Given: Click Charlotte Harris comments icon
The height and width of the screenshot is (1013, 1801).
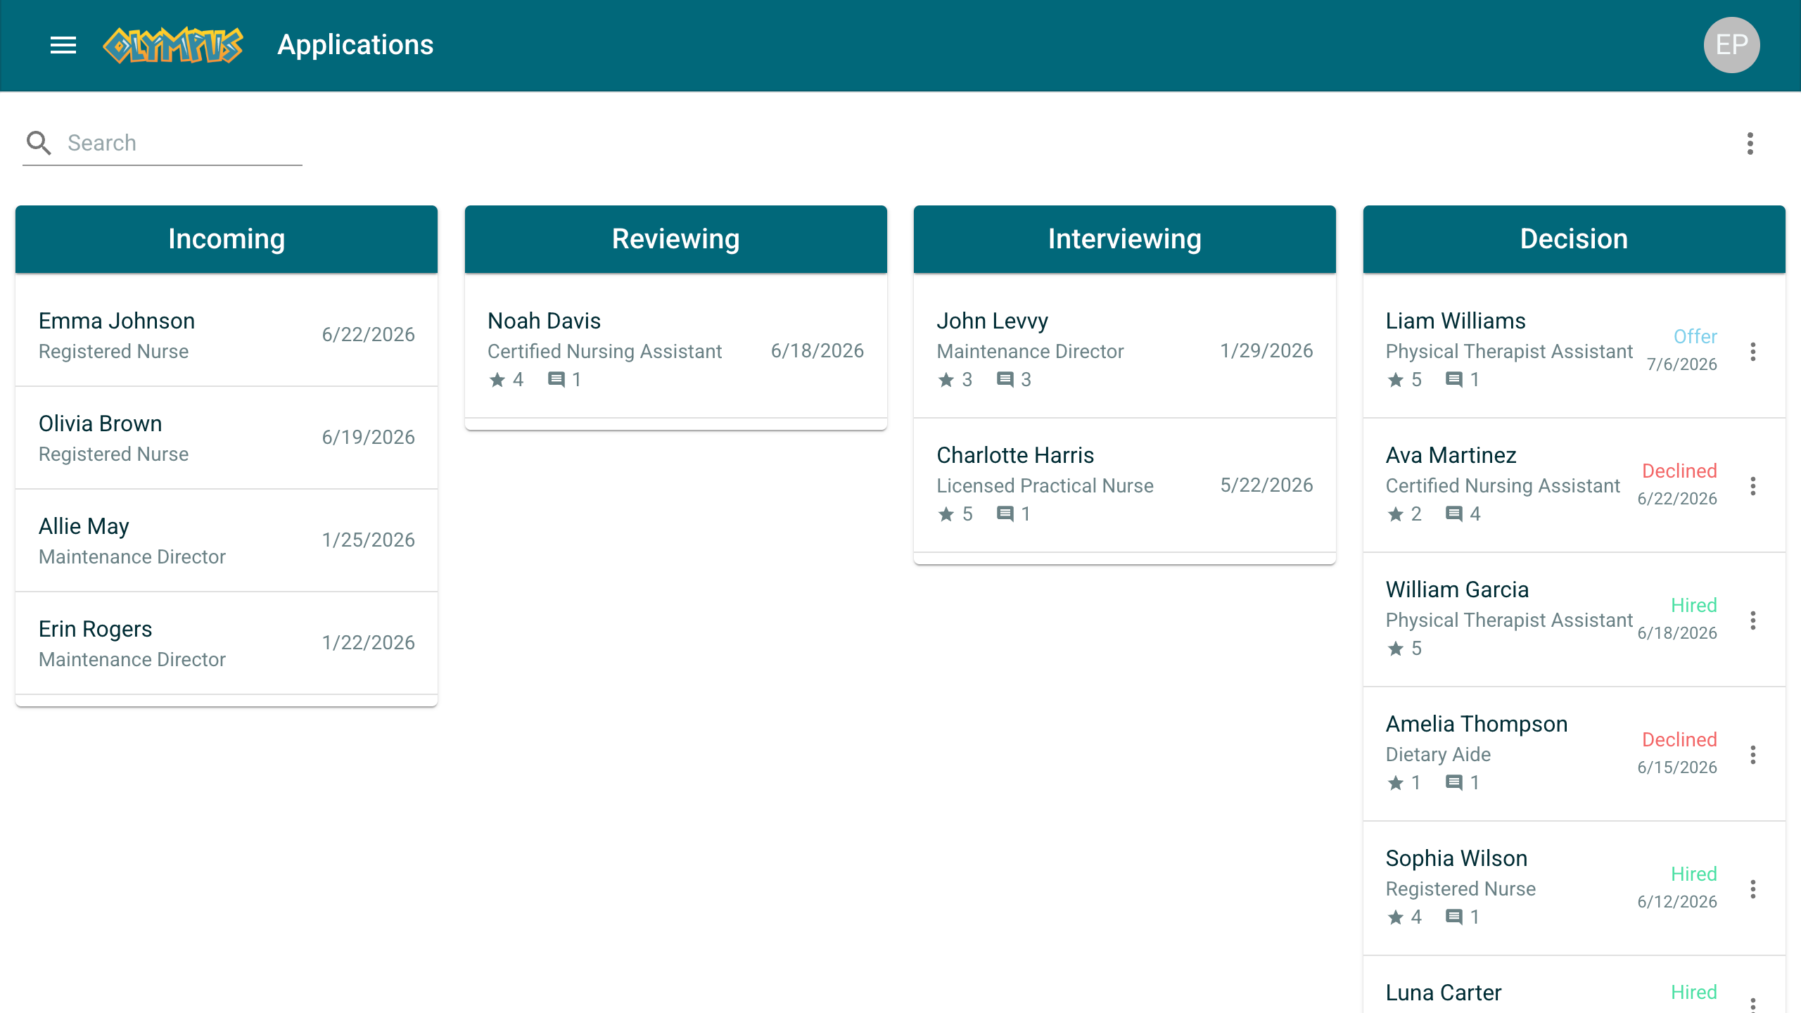Looking at the screenshot, I should 1005,514.
